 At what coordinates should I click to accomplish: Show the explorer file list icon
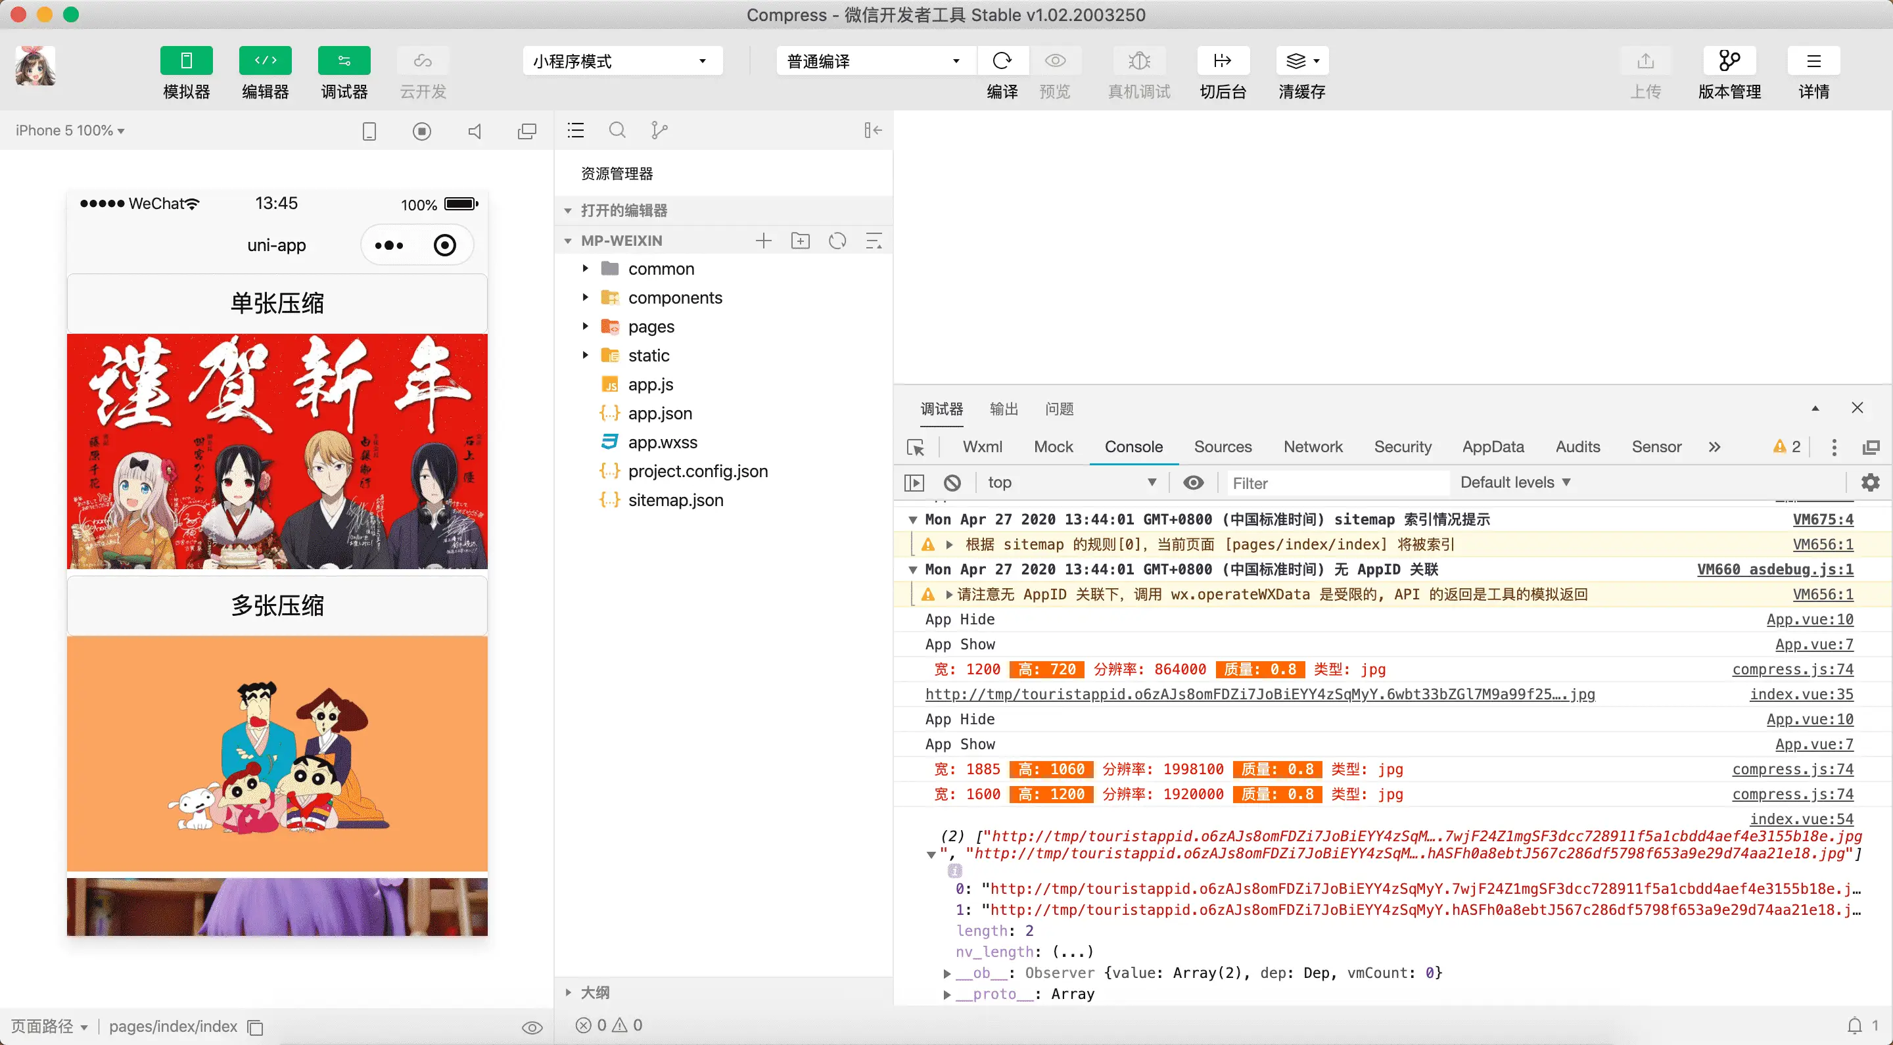pos(575,130)
